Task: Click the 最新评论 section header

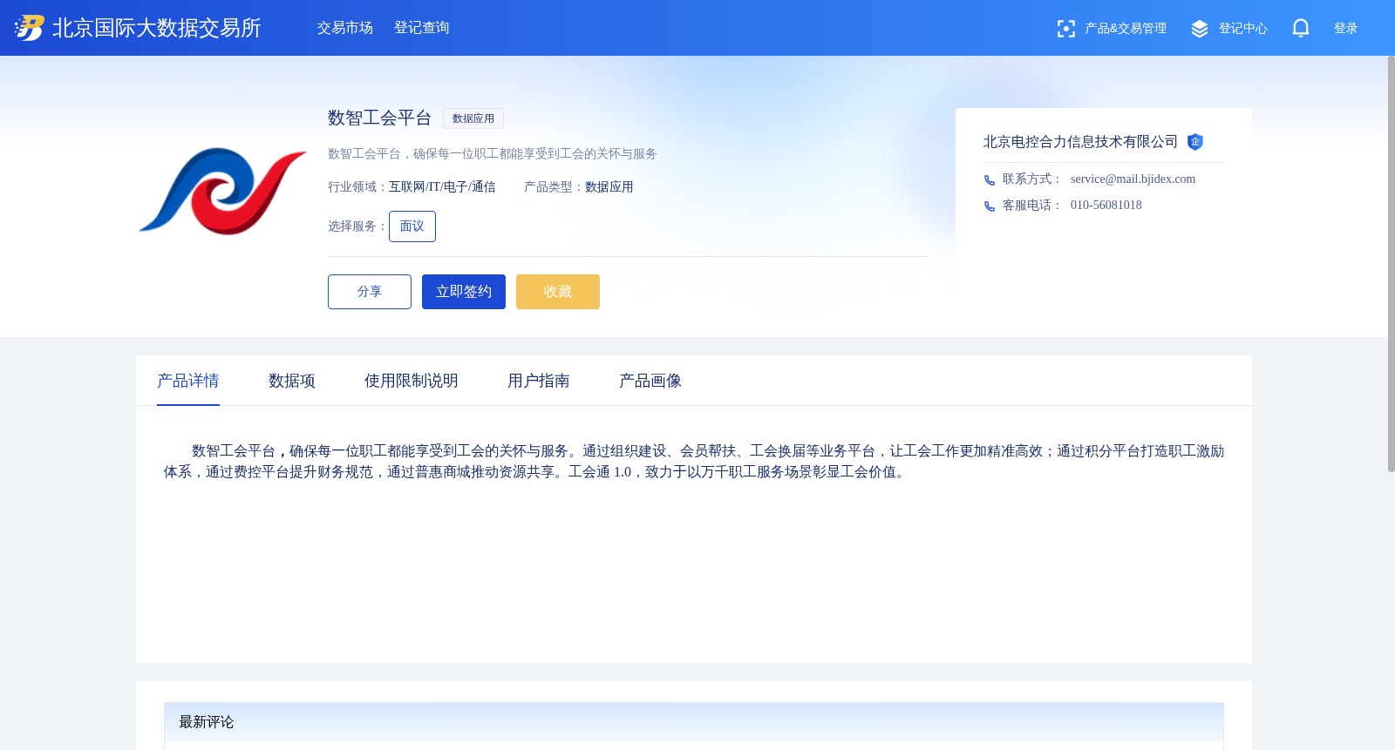Action: [x=694, y=722]
